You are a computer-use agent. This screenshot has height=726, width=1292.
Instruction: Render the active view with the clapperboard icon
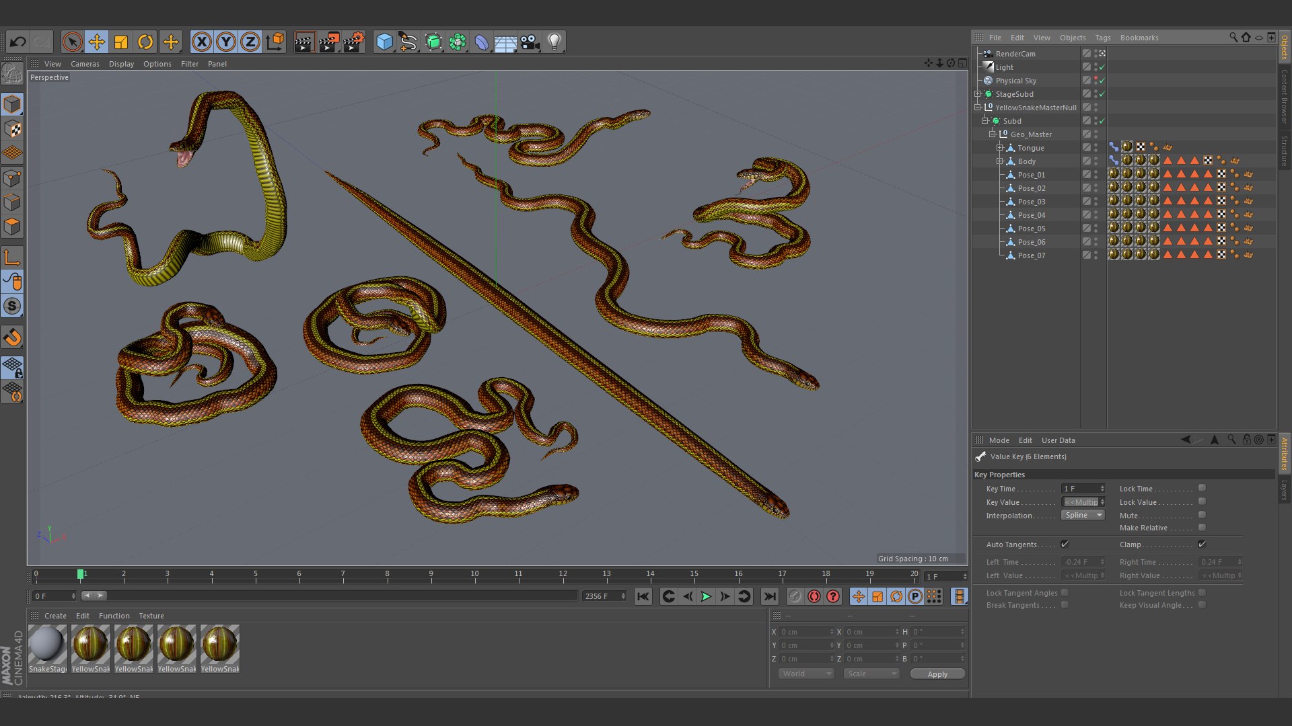304,42
